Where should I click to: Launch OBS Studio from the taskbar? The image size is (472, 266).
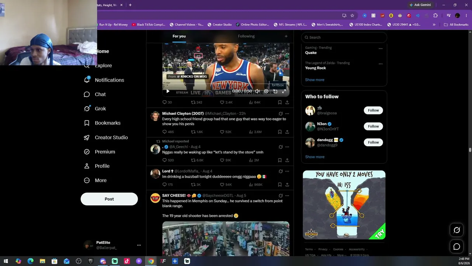point(79,261)
